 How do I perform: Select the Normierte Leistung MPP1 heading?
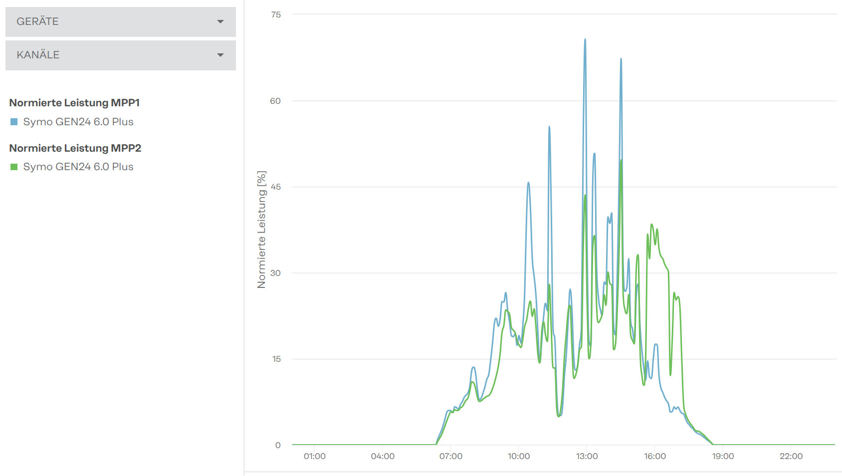(74, 103)
